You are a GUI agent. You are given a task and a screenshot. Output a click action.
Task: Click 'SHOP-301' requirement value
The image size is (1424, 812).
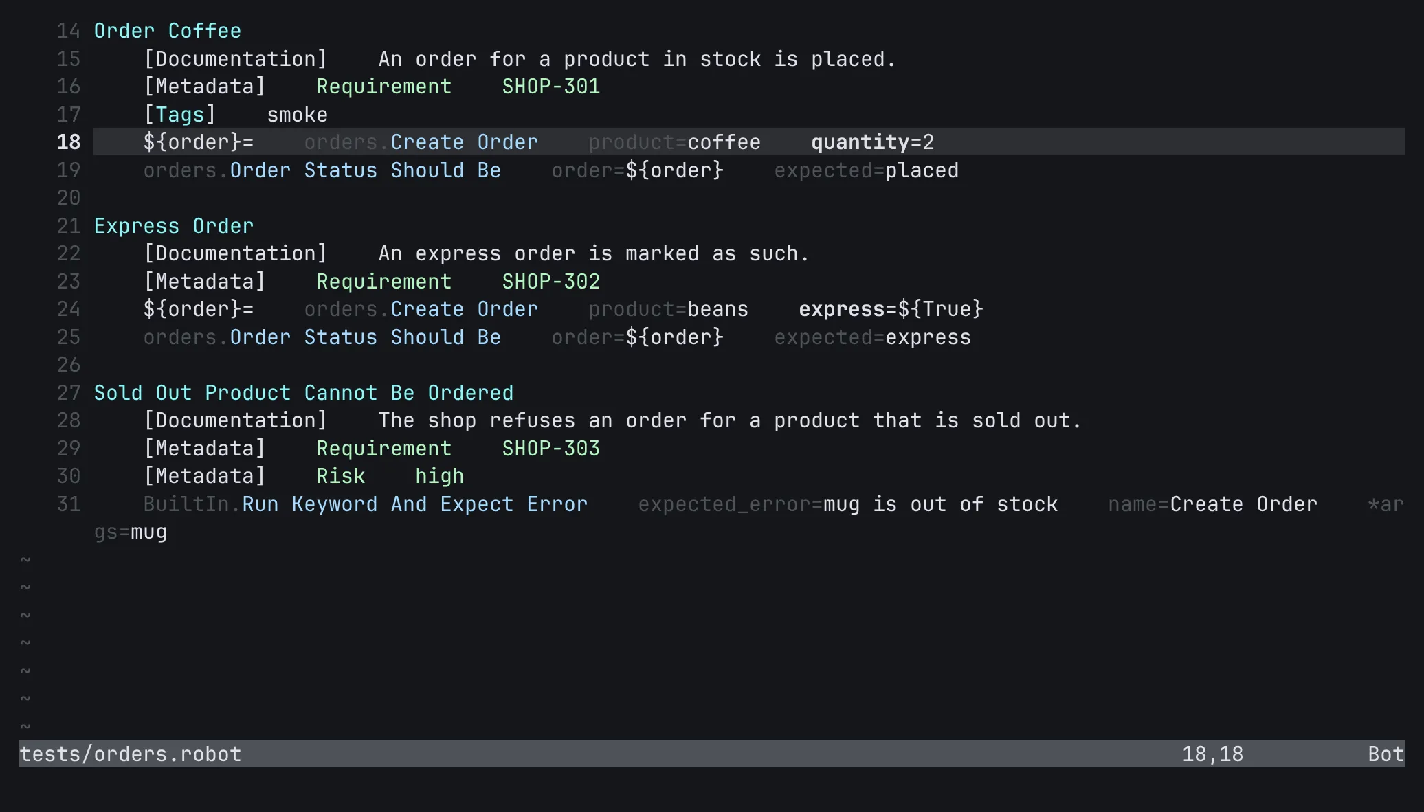click(550, 87)
